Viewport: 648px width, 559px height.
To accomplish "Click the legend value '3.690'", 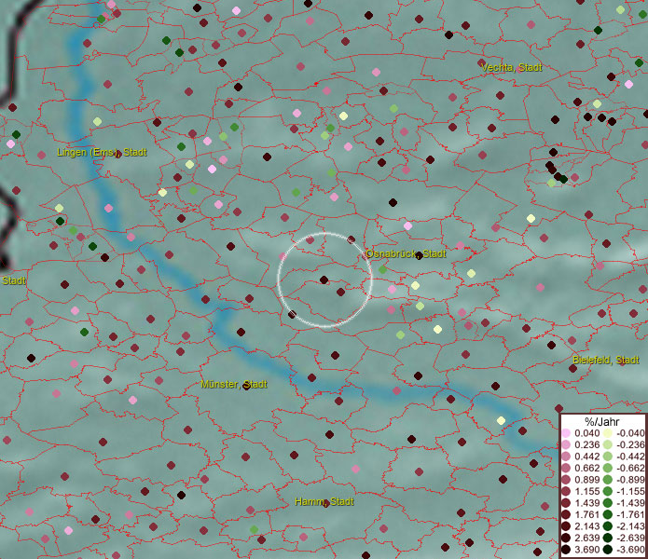I will click(x=586, y=550).
